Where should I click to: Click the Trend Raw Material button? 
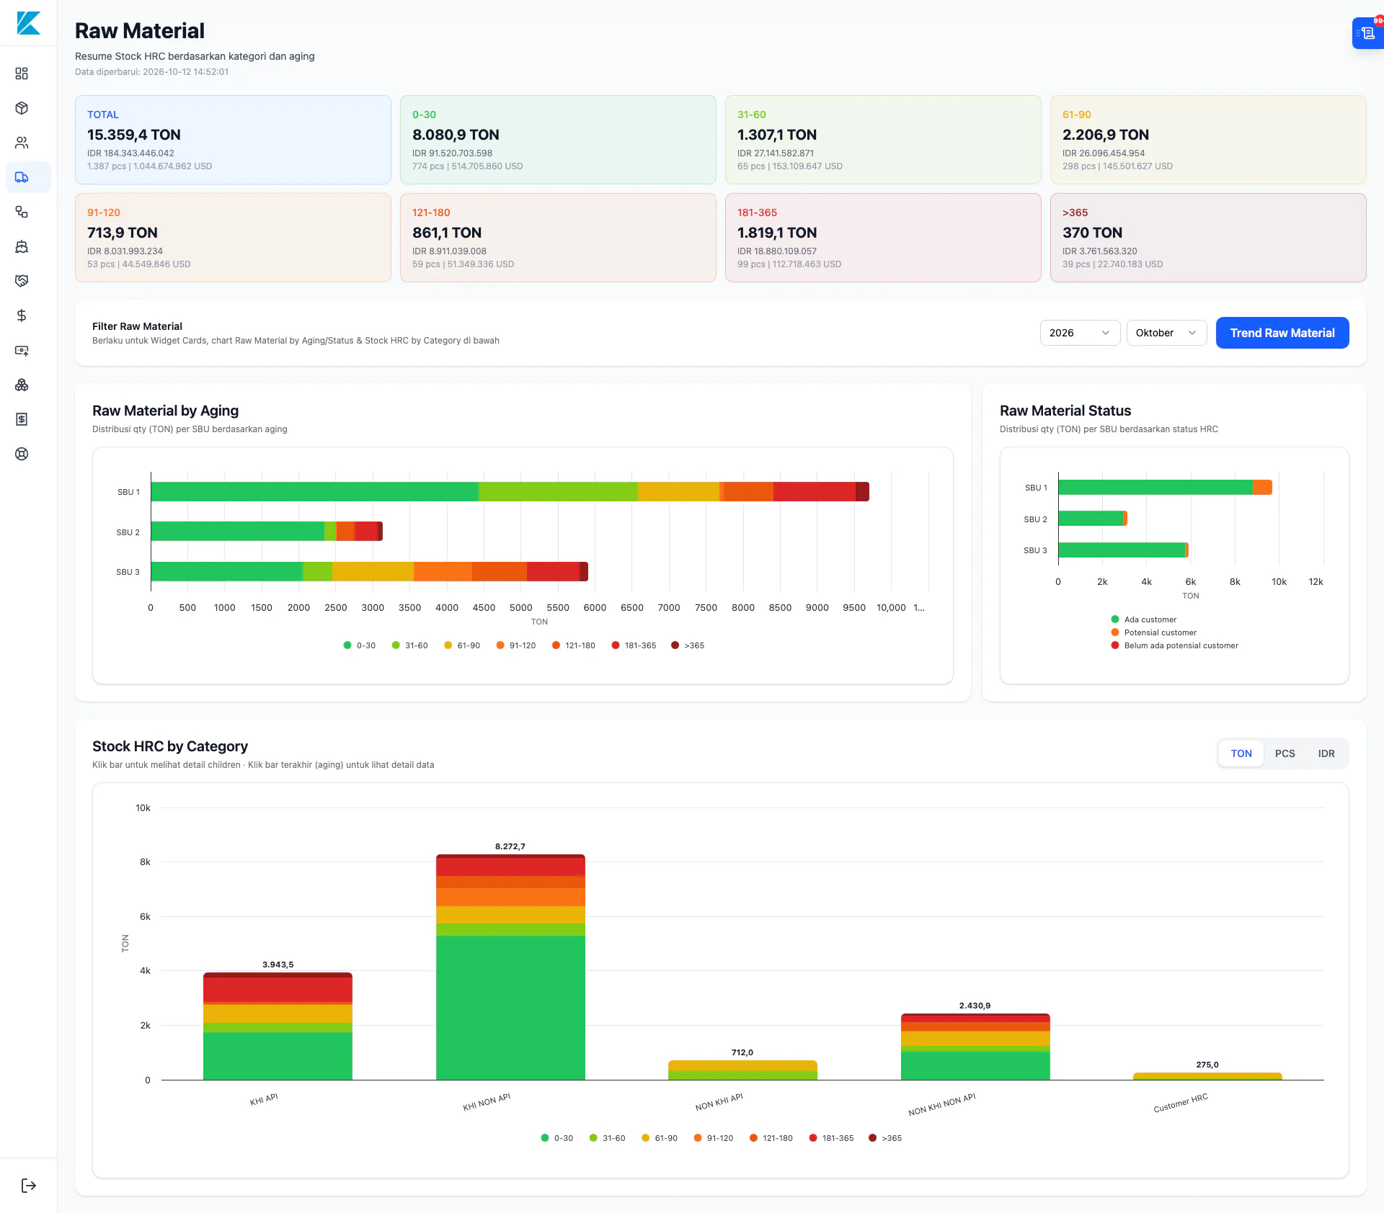[1282, 333]
